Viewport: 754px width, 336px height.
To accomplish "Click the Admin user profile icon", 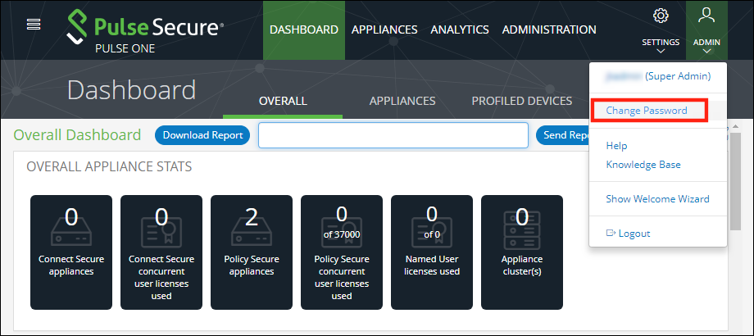I will (706, 16).
